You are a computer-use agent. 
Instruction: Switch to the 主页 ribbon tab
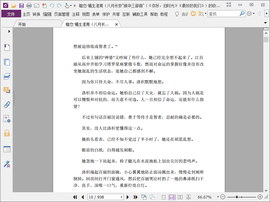pyautogui.click(x=26, y=14)
